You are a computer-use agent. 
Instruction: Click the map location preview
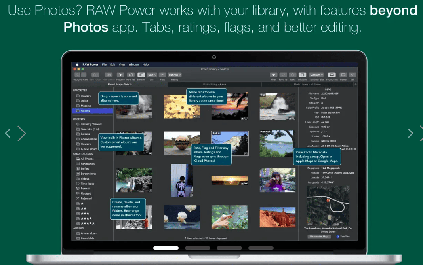point(328,206)
